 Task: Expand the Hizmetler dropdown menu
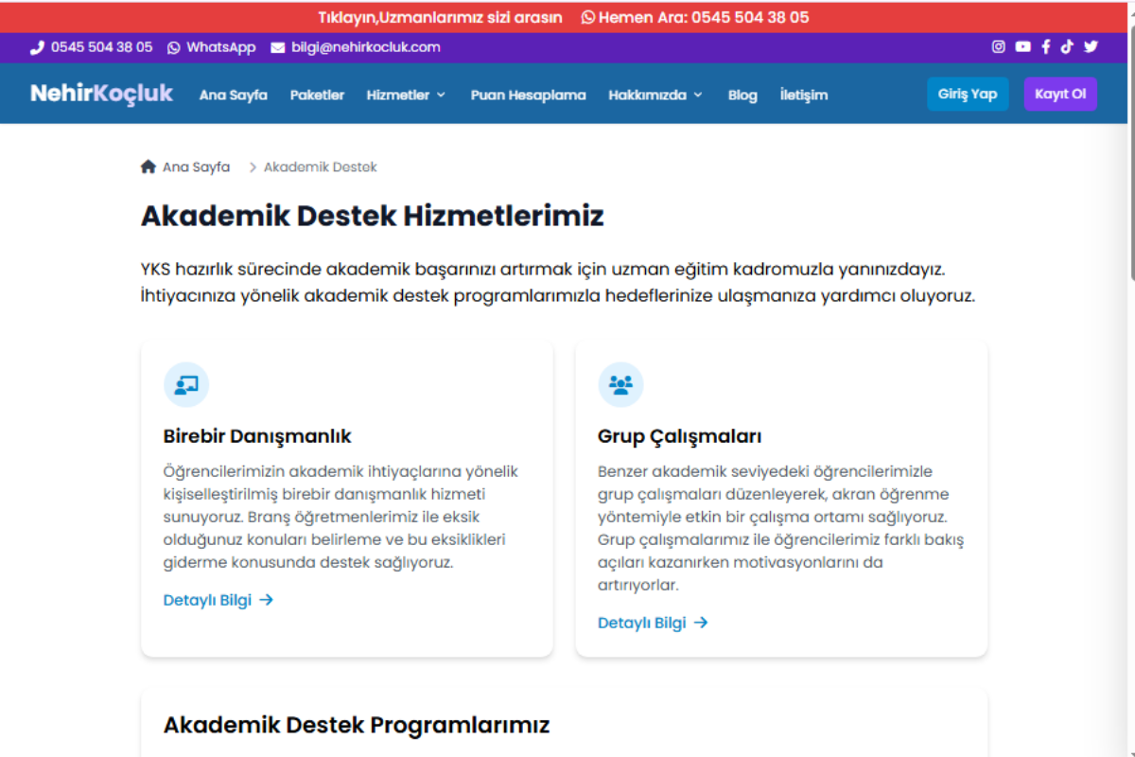(406, 95)
